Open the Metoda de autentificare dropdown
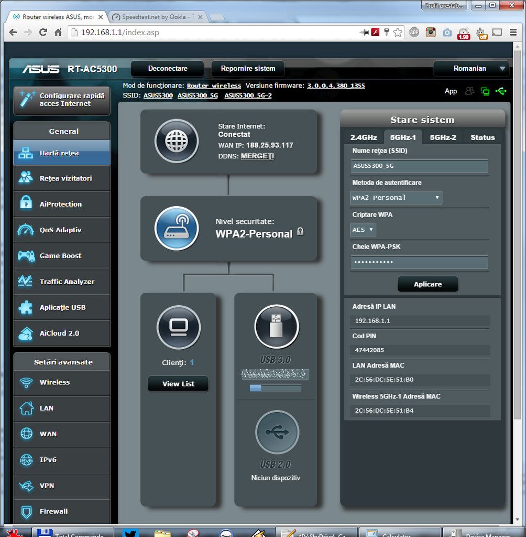This screenshot has height=537, width=526. pos(396,198)
